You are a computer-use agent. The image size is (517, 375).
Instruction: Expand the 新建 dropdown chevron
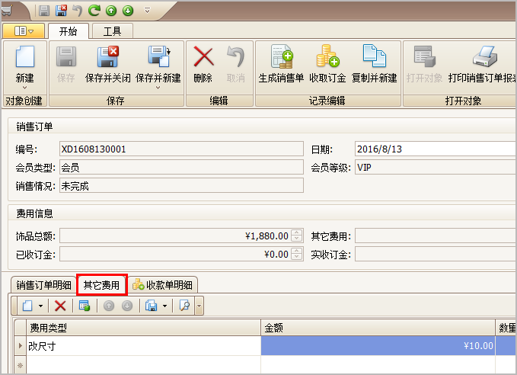pos(24,88)
